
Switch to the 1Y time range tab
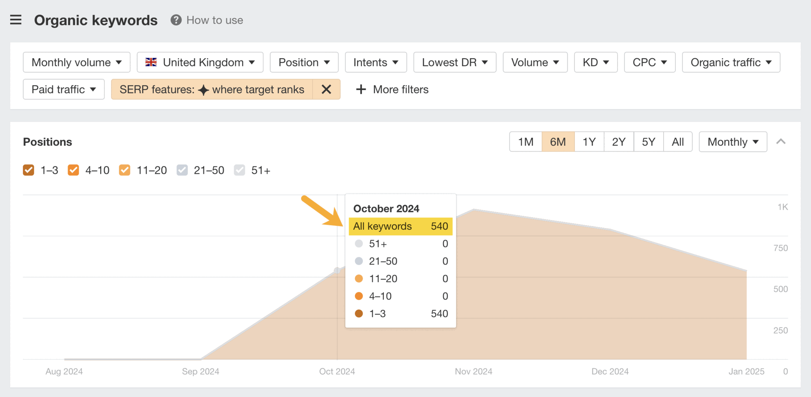pos(589,141)
